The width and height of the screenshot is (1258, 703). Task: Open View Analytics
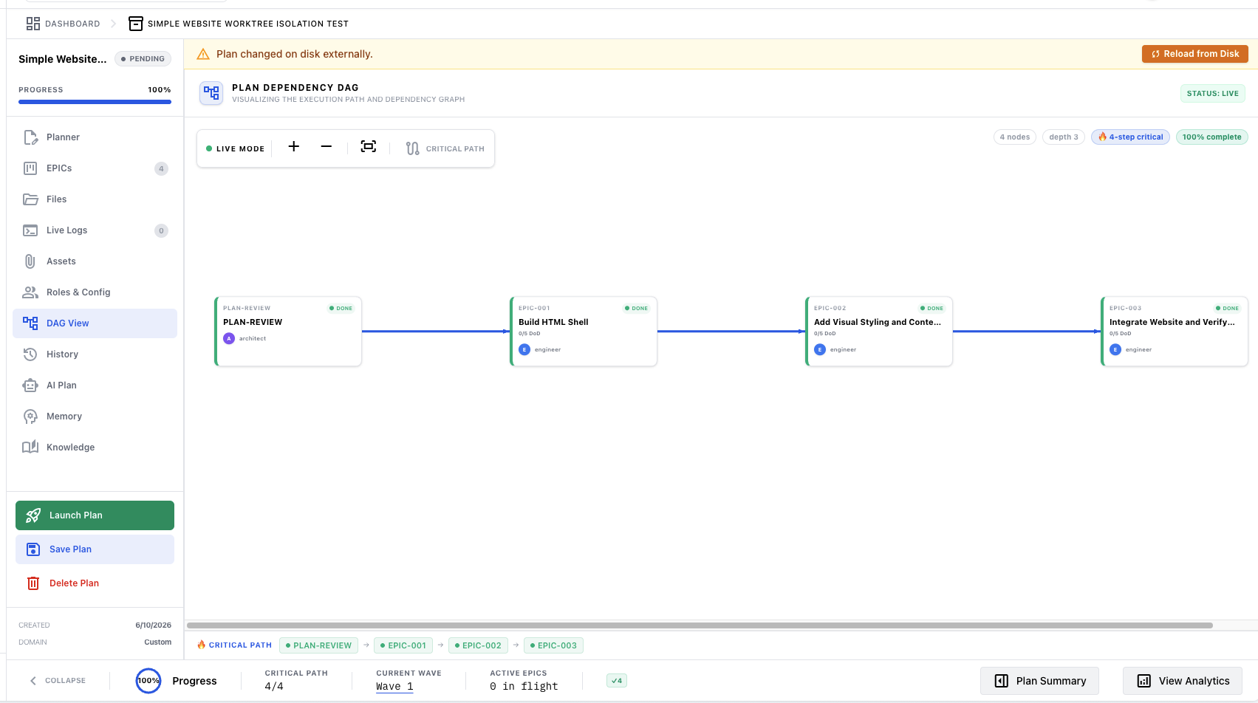tap(1183, 681)
